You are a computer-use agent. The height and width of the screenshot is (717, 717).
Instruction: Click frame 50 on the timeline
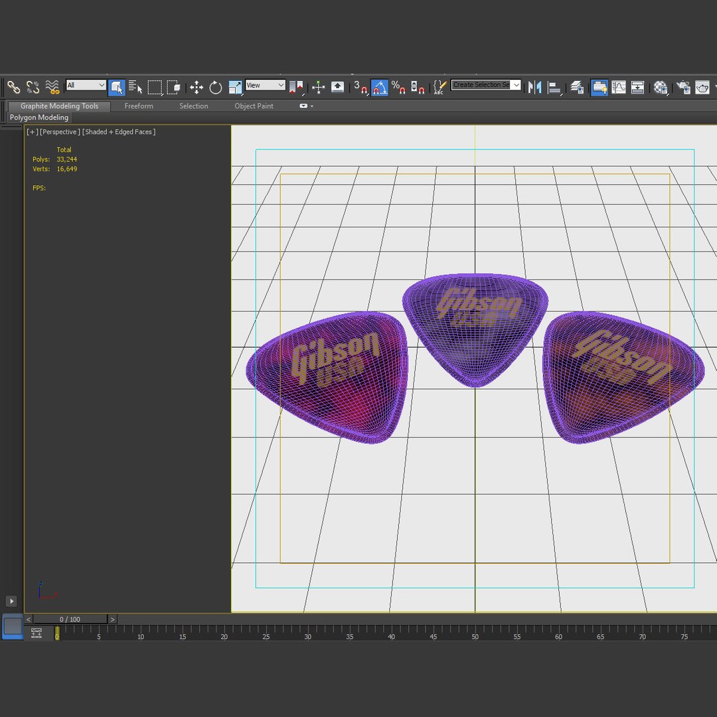(475, 636)
